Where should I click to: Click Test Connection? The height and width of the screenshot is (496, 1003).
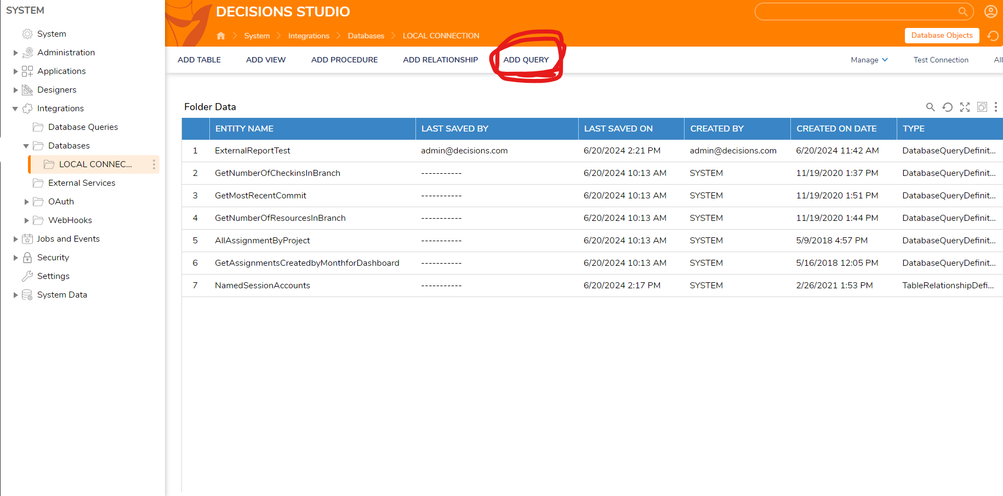(x=941, y=60)
